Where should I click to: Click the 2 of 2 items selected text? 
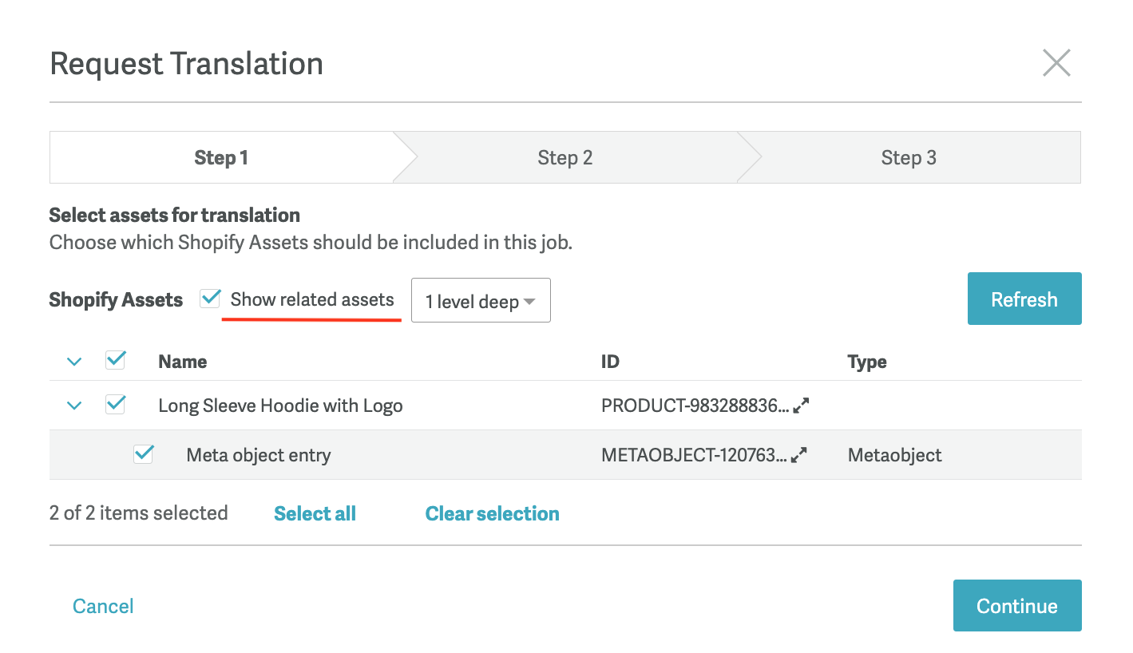coord(139,513)
